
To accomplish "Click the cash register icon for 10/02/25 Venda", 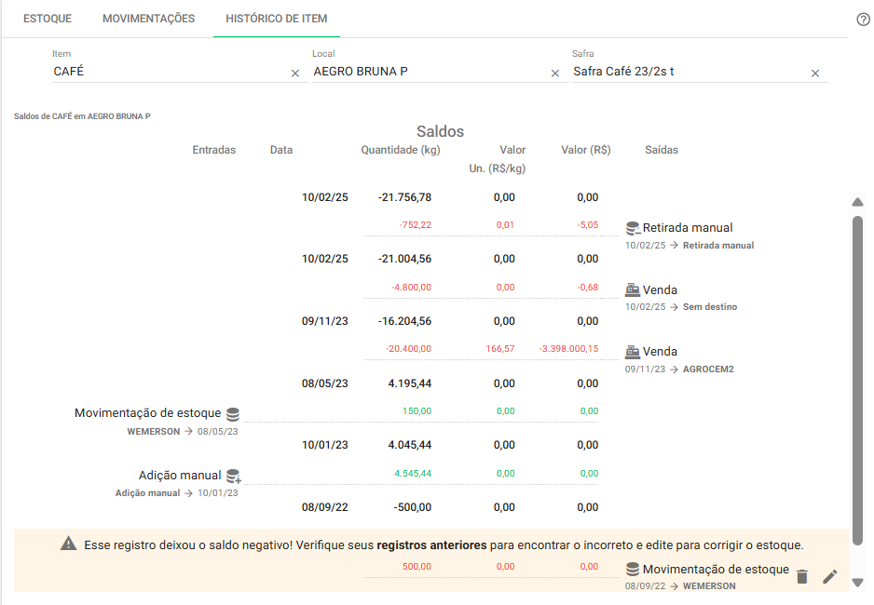I will click(x=633, y=290).
